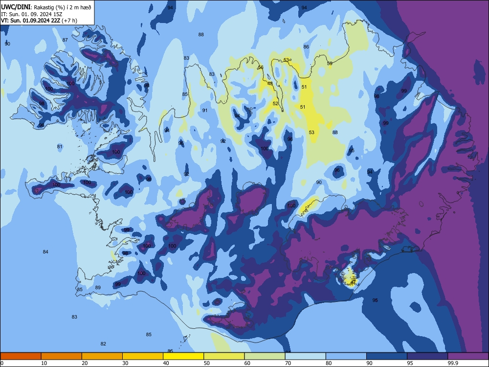Click the 20–30 legend color block
The width and height of the screenshot is (489, 367).
coord(102,356)
